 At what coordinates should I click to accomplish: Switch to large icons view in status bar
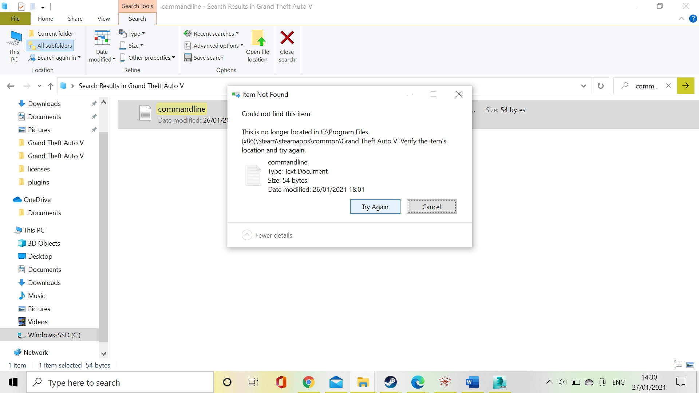pos(690,365)
